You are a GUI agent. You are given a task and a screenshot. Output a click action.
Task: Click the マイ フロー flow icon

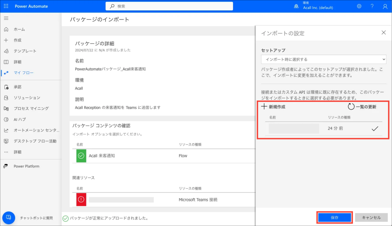click(x=6, y=73)
